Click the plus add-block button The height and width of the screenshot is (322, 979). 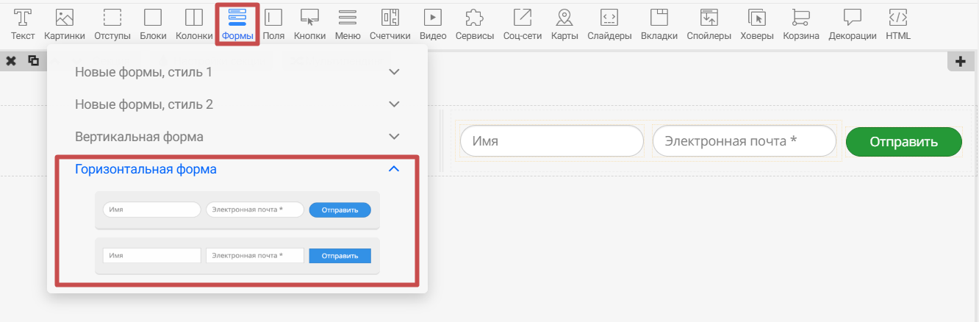pyautogui.click(x=960, y=62)
